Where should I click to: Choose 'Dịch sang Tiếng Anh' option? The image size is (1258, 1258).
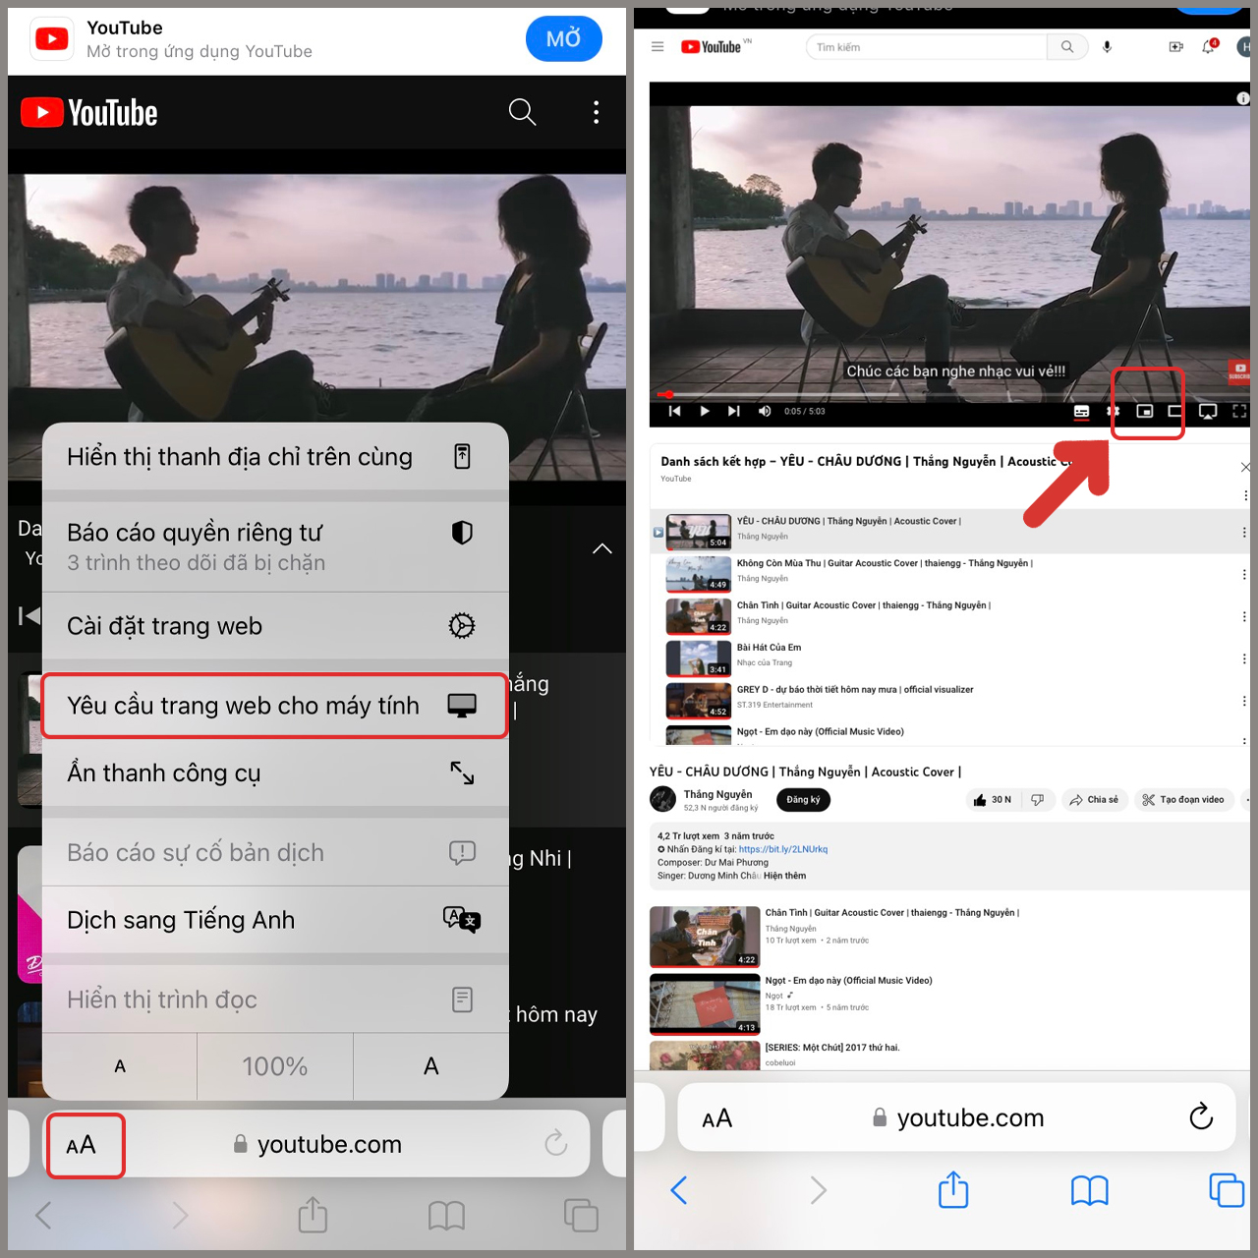coord(275,920)
